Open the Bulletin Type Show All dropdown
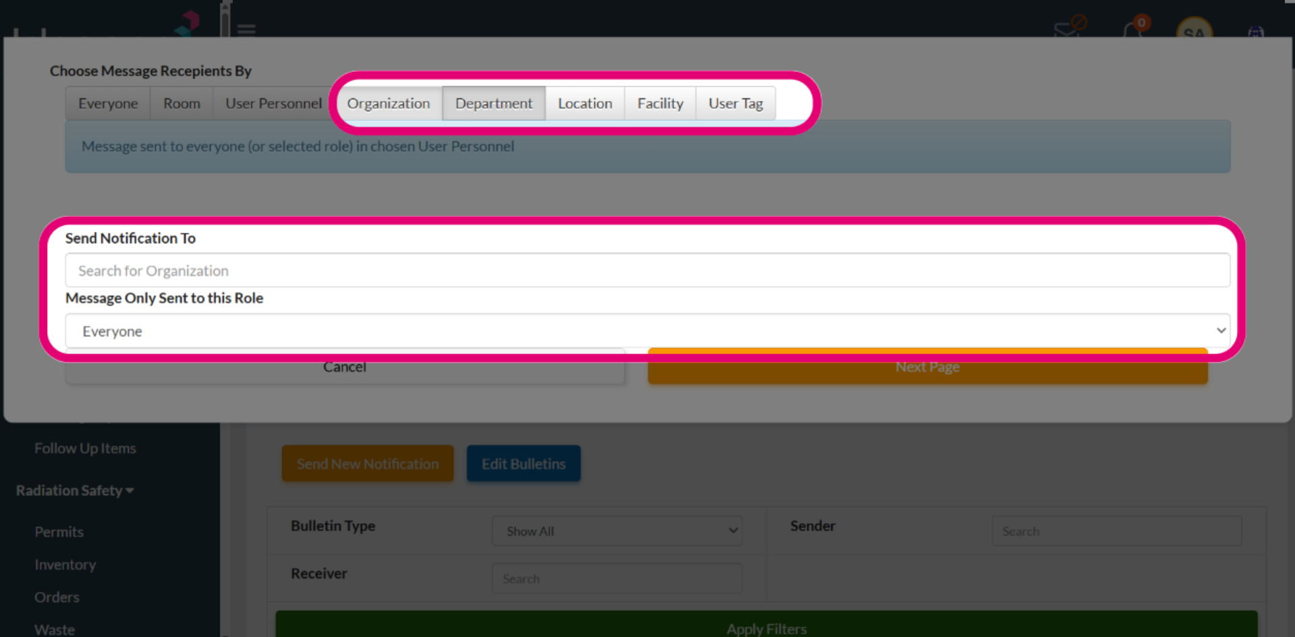1295x637 pixels. pos(617,531)
